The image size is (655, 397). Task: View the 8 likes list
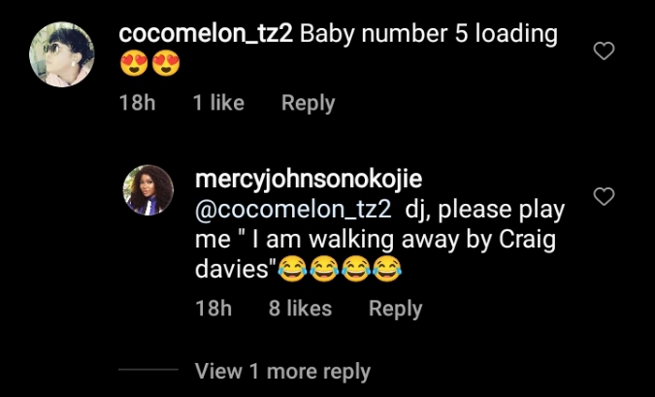pyautogui.click(x=300, y=309)
